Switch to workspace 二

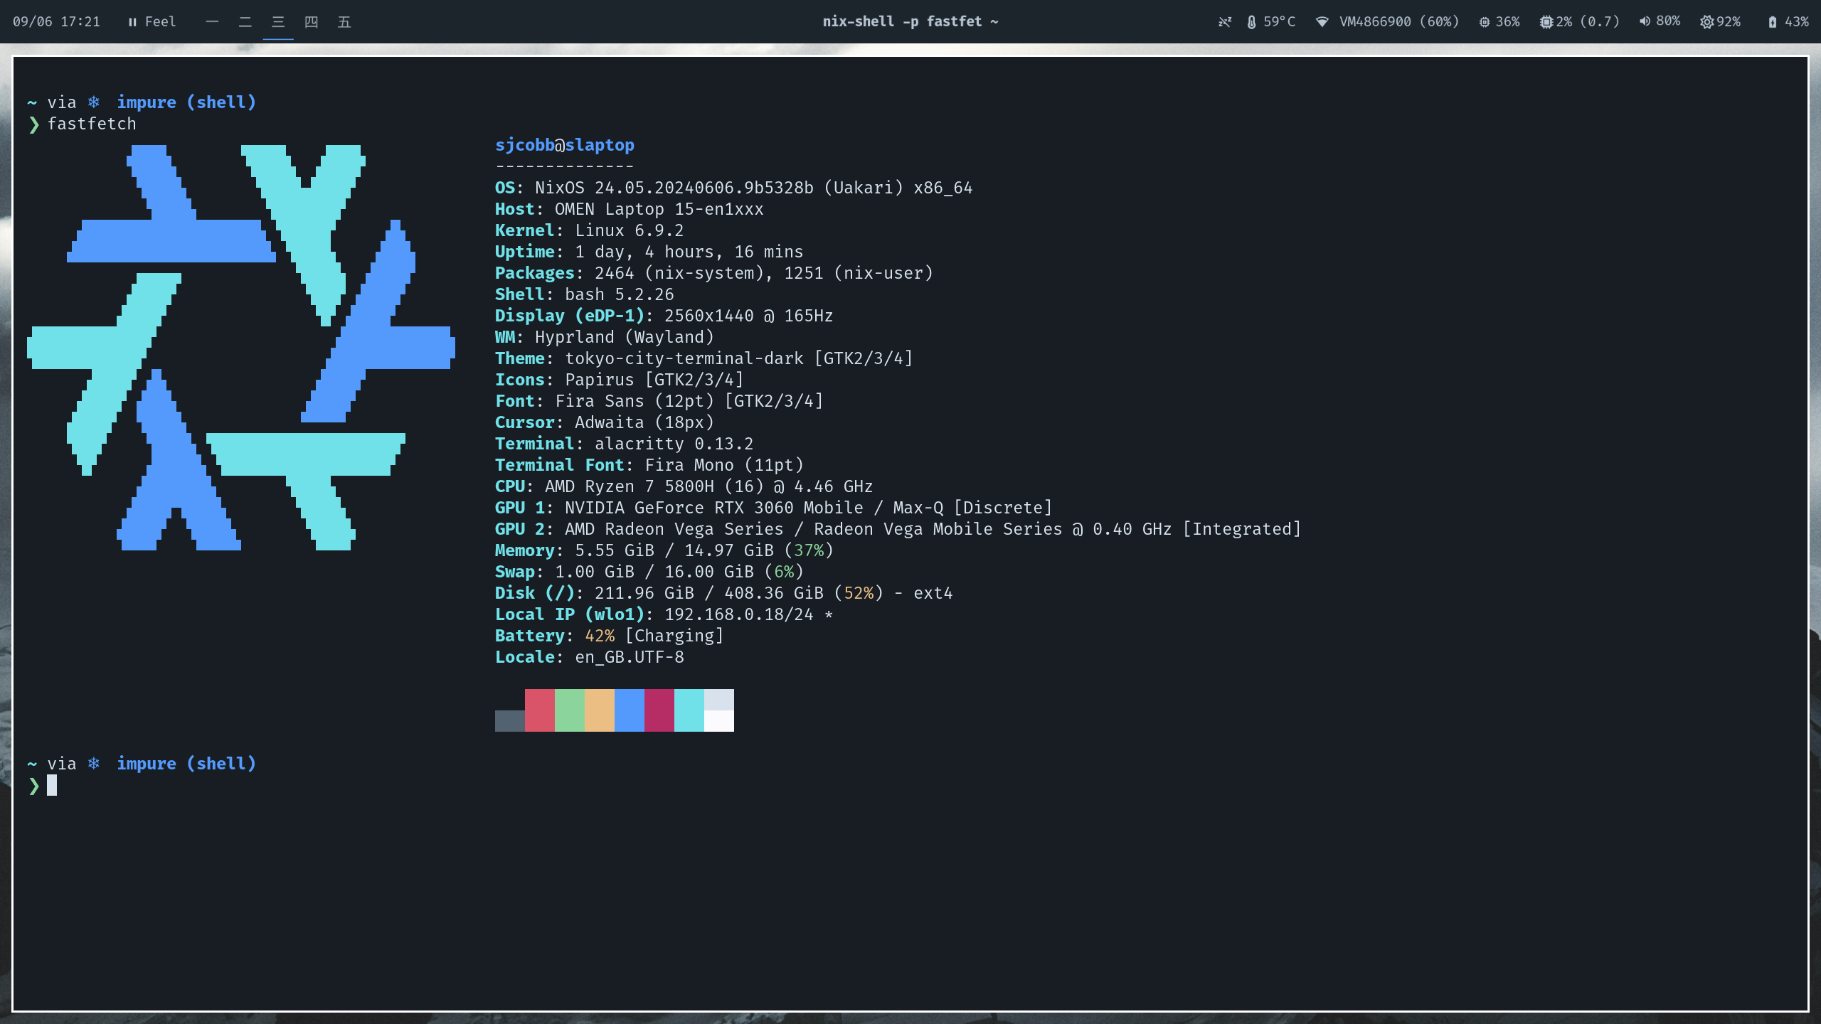[x=245, y=22]
